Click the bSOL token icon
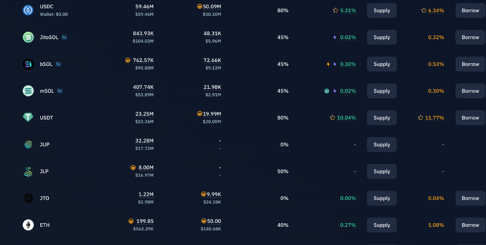 click(28, 64)
